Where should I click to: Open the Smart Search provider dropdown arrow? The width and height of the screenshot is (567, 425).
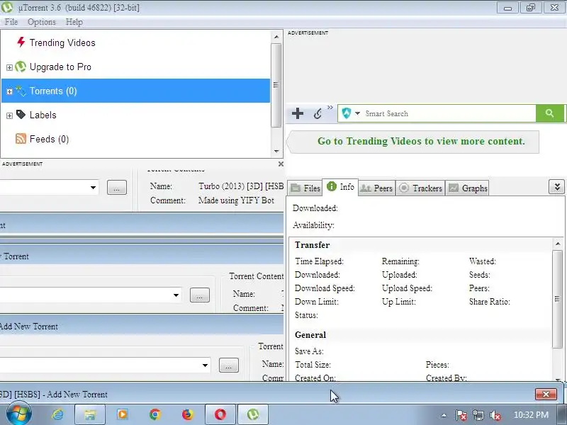pyautogui.click(x=357, y=113)
